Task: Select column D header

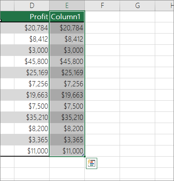Action: coord(32,6)
